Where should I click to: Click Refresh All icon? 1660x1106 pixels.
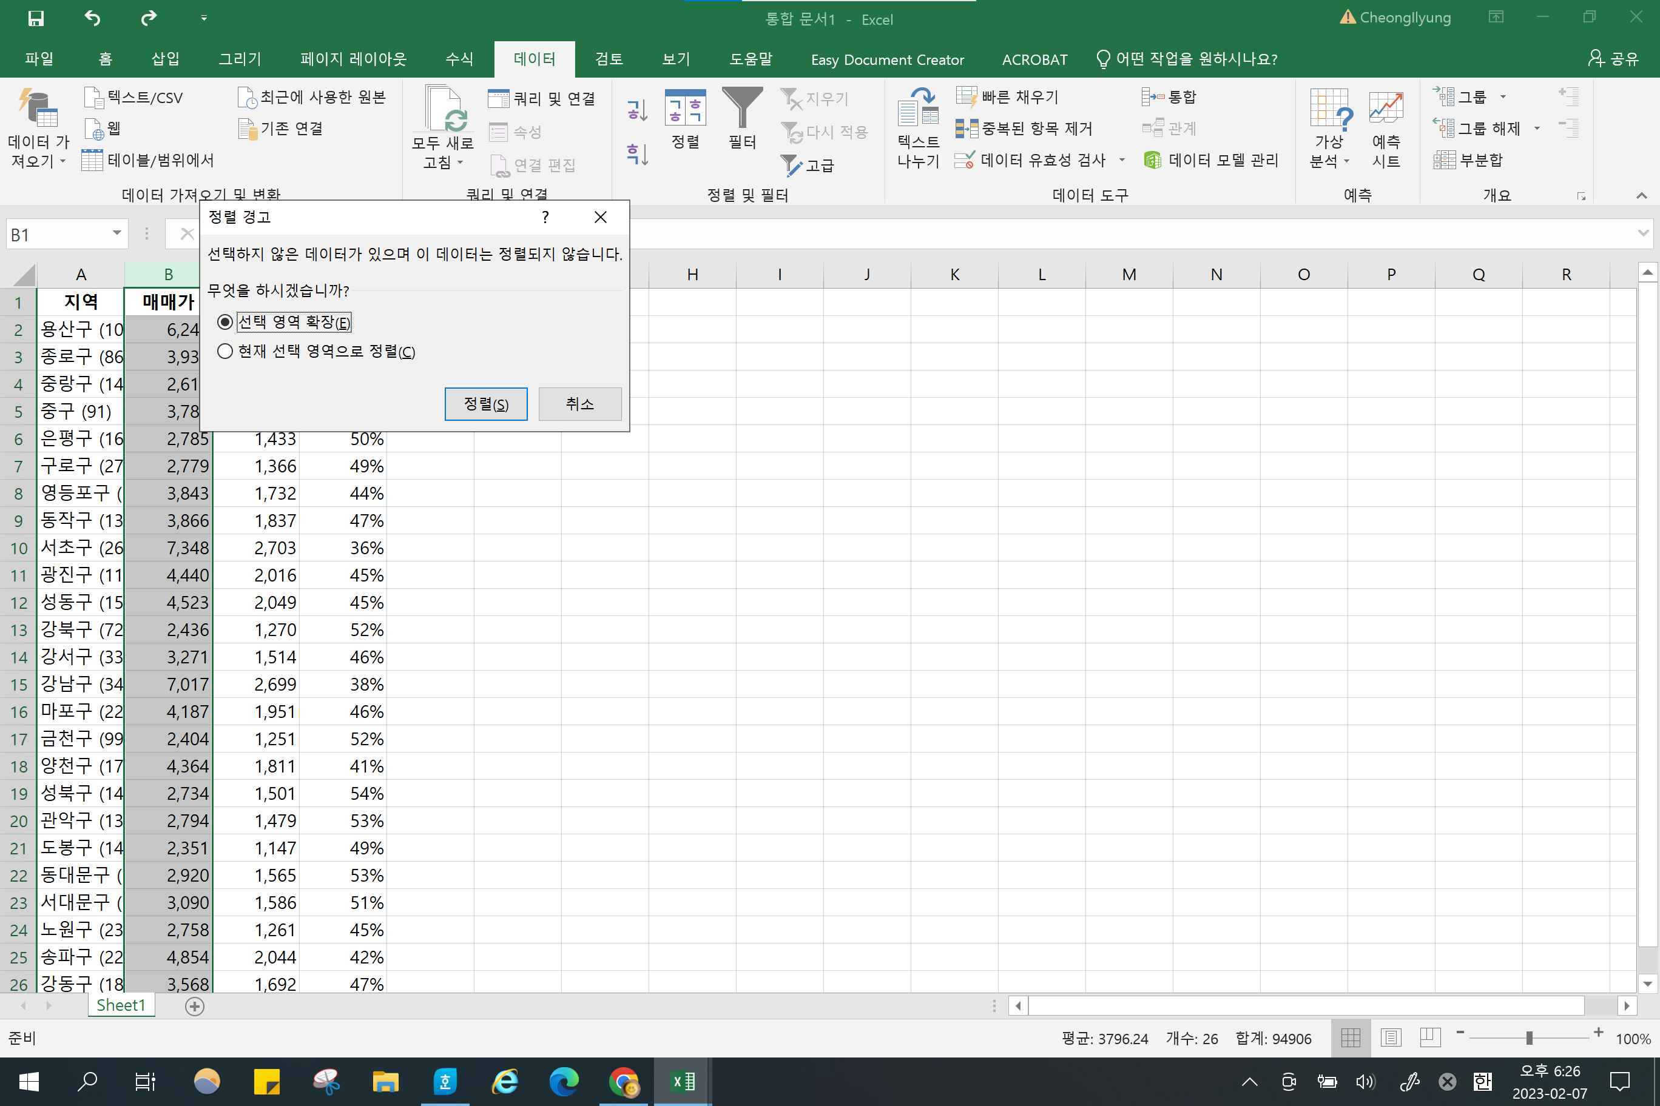coord(444,109)
